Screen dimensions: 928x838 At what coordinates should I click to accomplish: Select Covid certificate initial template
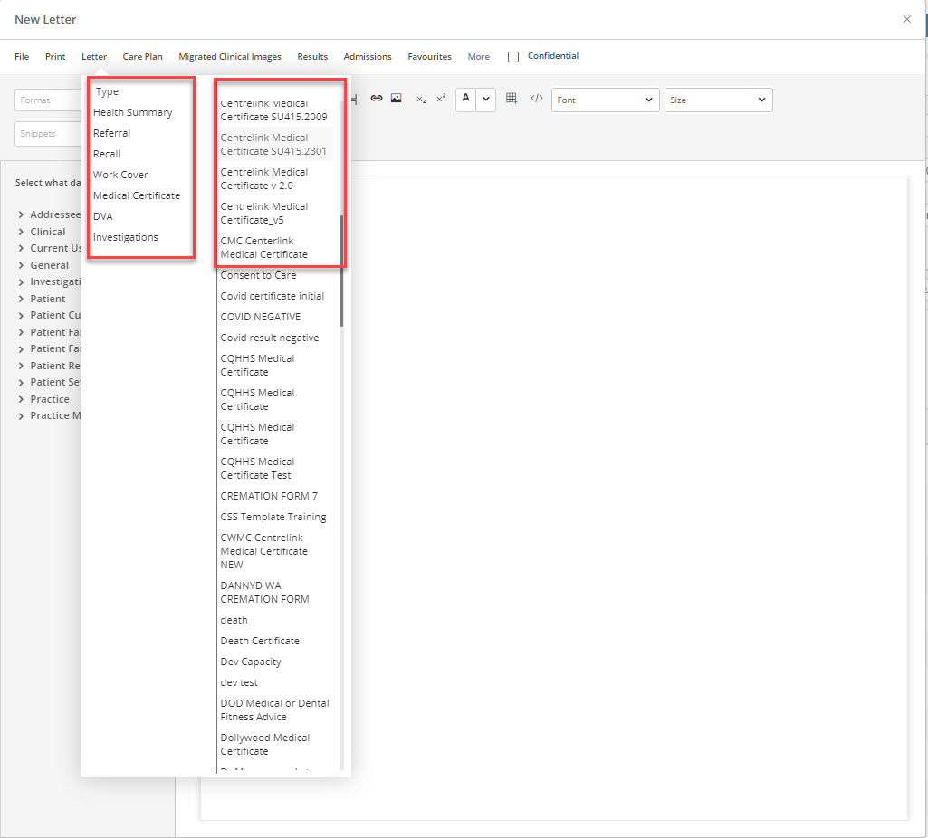(x=273, y=296)
